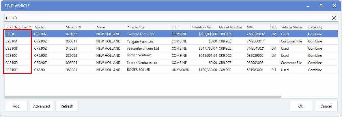The width and height of the screenshot is (342, 117).
Task: Refresh the vehicle list
Action: (x=67, y=106)
